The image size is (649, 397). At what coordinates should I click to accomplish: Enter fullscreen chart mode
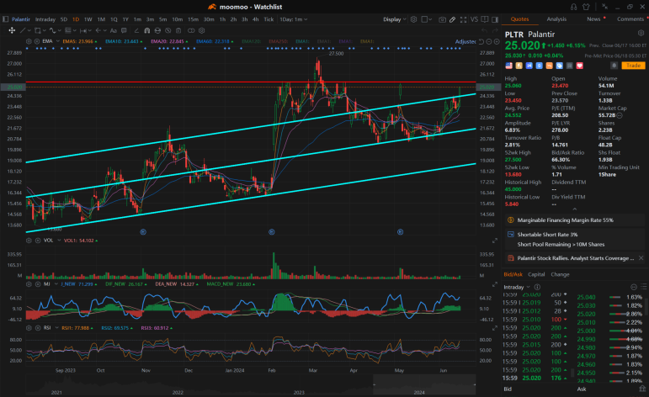click(x=463, y=19)
